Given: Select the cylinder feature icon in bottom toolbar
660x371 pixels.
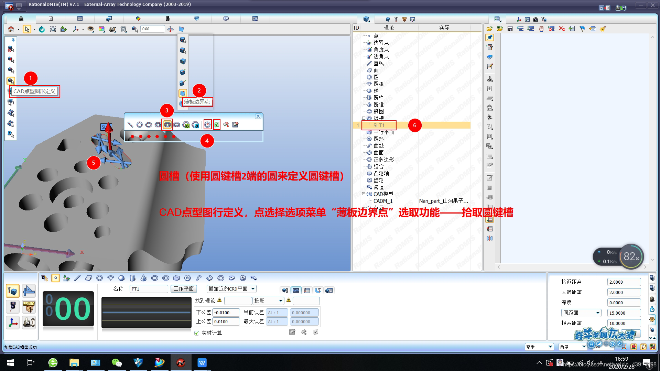Looking at the screenshot, I should click(132, 278).
